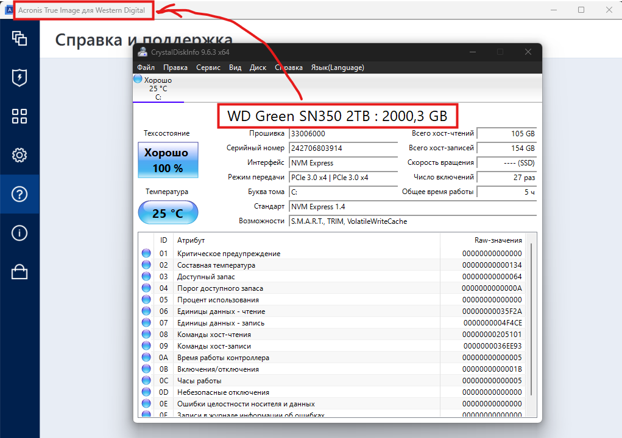Viewport: 622px width, 438px height.
Task: Click the Всего хост-записей value 154 GB
Action: [507, 148]
